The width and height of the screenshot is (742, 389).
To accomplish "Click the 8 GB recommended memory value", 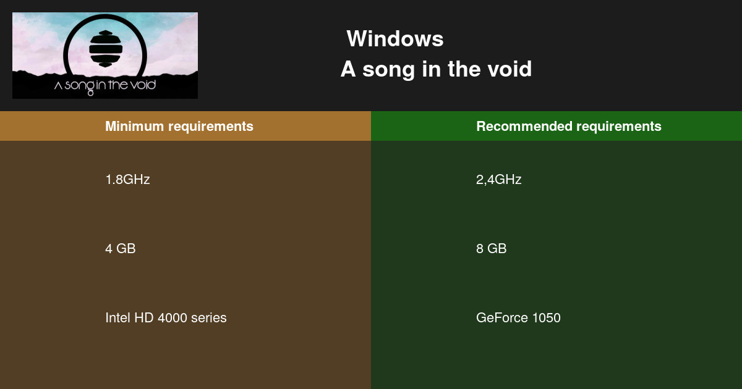I will coord(492,249).
